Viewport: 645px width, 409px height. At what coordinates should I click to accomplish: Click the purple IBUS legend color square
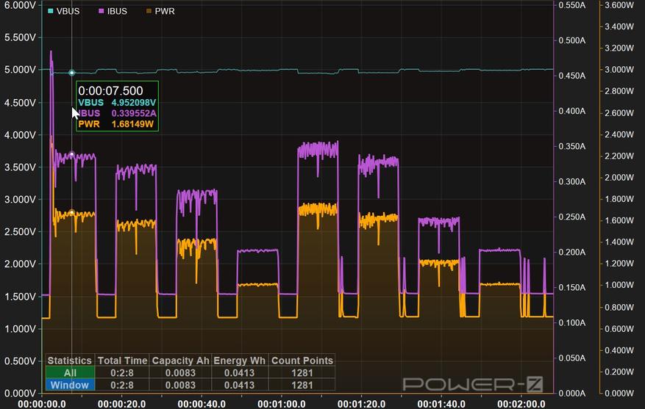pos(101,12)
